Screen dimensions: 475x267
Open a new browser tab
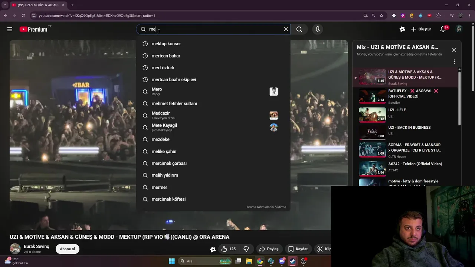point(72,5)
